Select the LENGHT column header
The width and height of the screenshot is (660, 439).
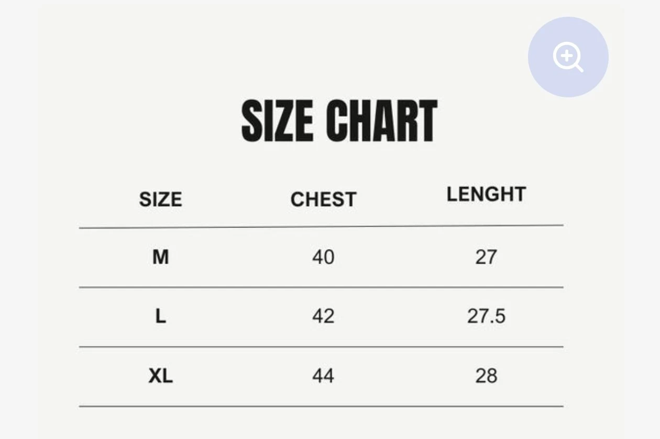coord(486,195)
